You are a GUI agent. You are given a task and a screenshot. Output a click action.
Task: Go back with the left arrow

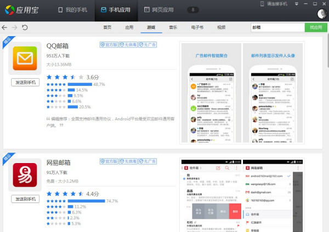pos(4,27)
